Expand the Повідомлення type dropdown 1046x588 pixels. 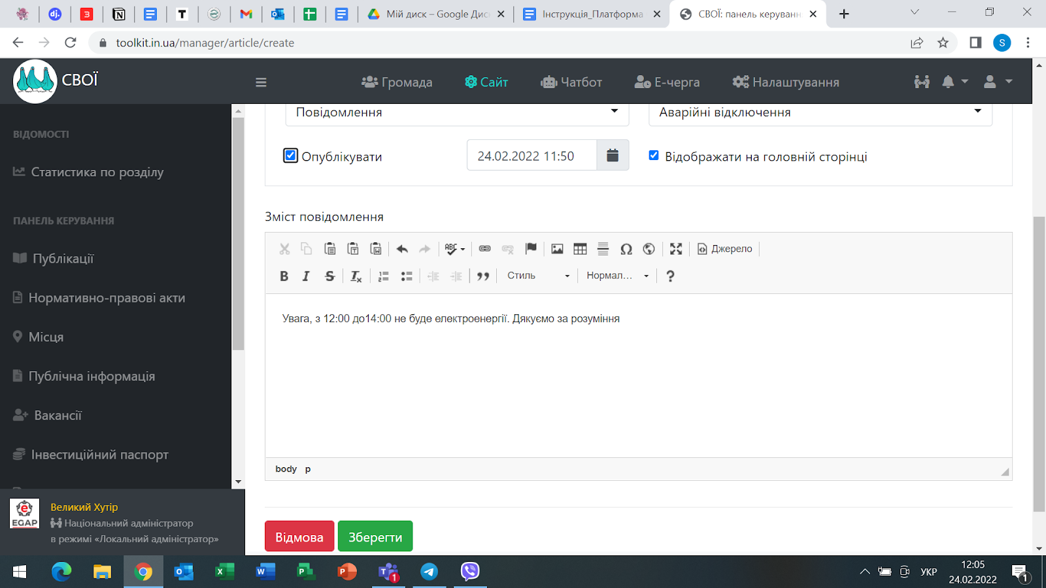tap(457, 112)
